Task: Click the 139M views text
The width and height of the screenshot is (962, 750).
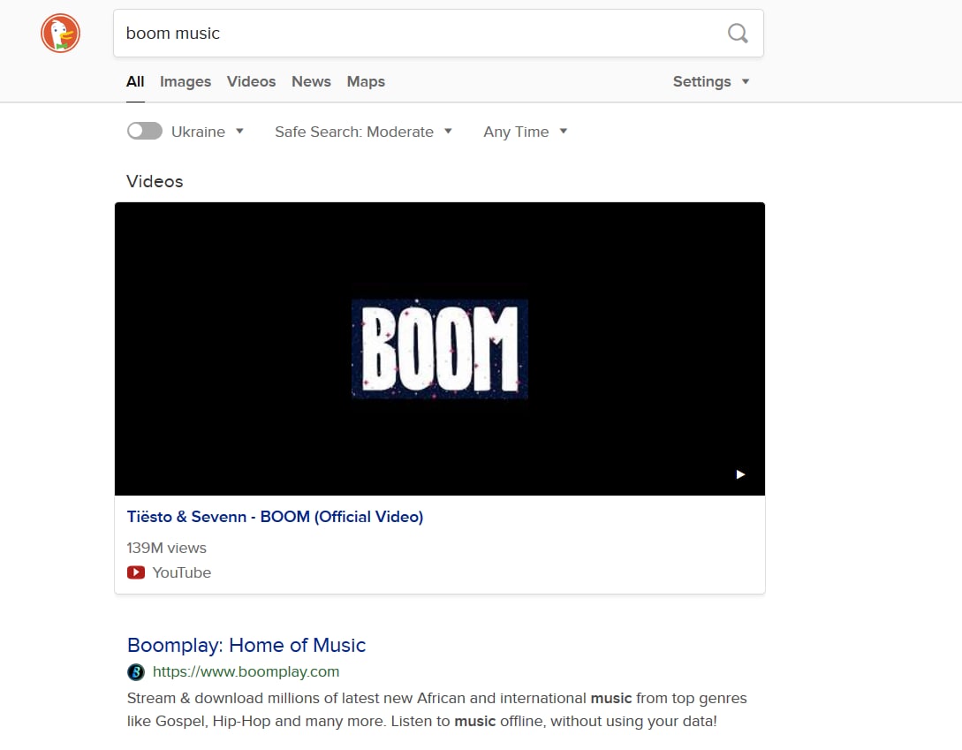Action: coord(166,548)
